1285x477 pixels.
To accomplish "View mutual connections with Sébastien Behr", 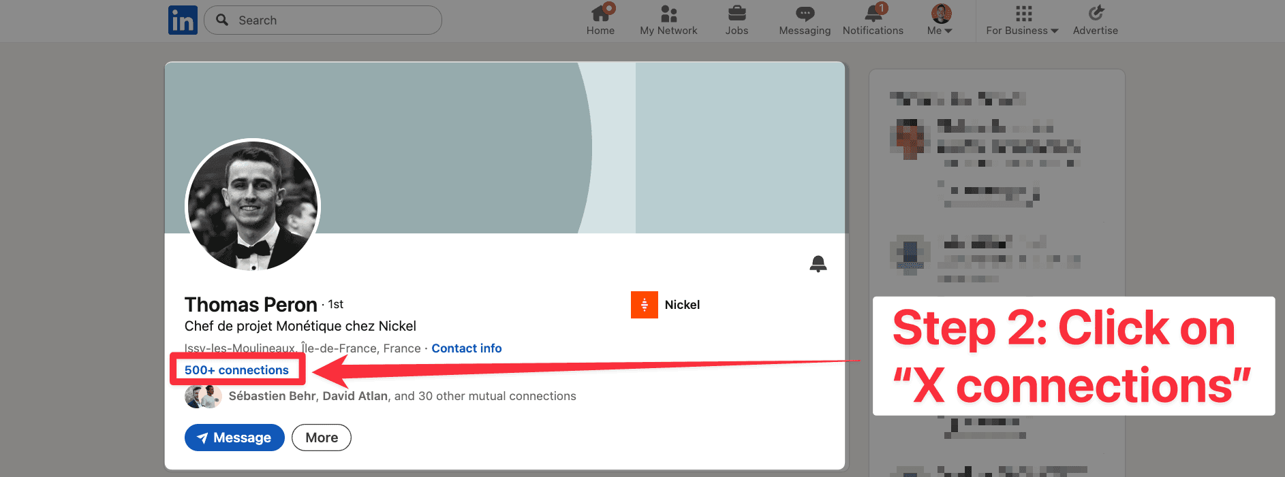I will (403, 396).
